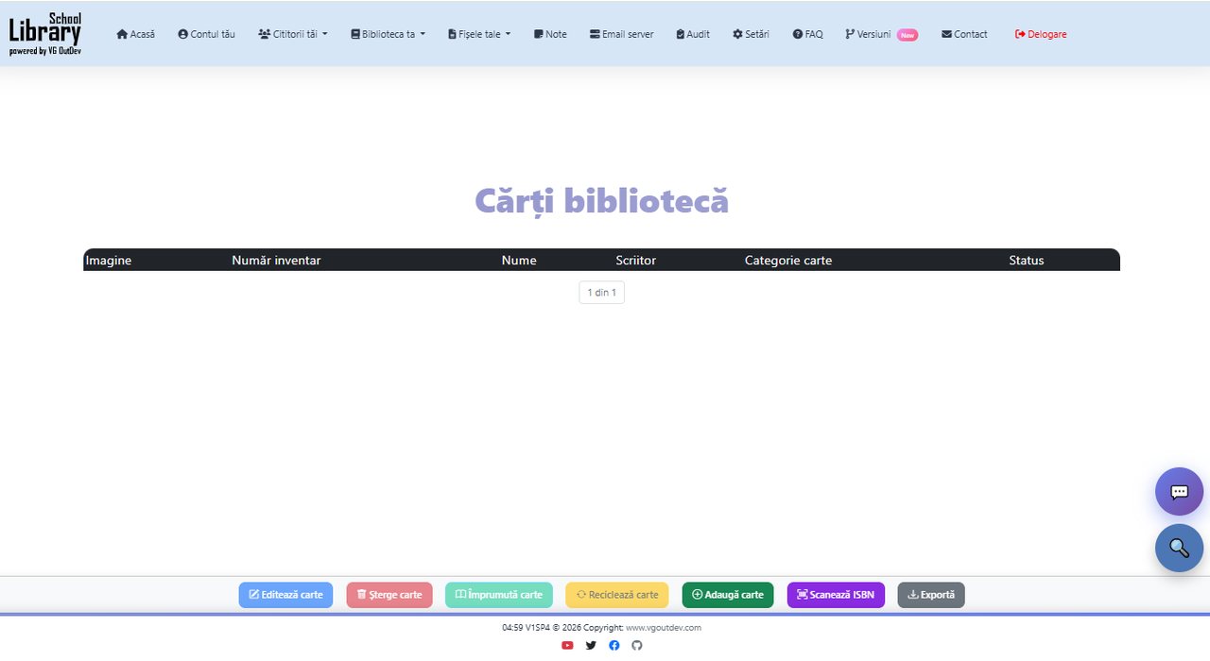Open the www.vgoutdev.com footer link

tap(664, 628)
